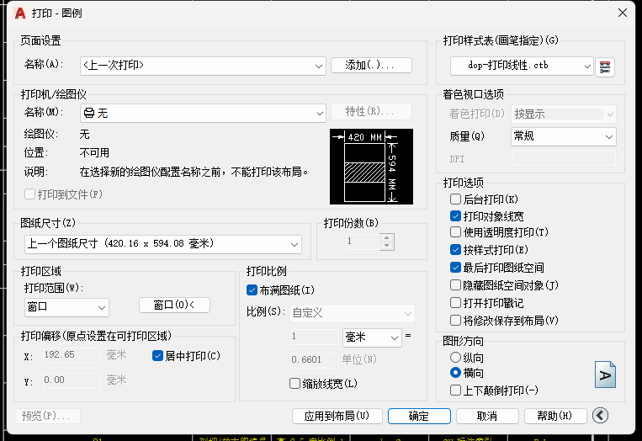This screenshot has width=642, height=441.
Task: Click the 窗口(O)< button
Action: [x=174, y=305]
